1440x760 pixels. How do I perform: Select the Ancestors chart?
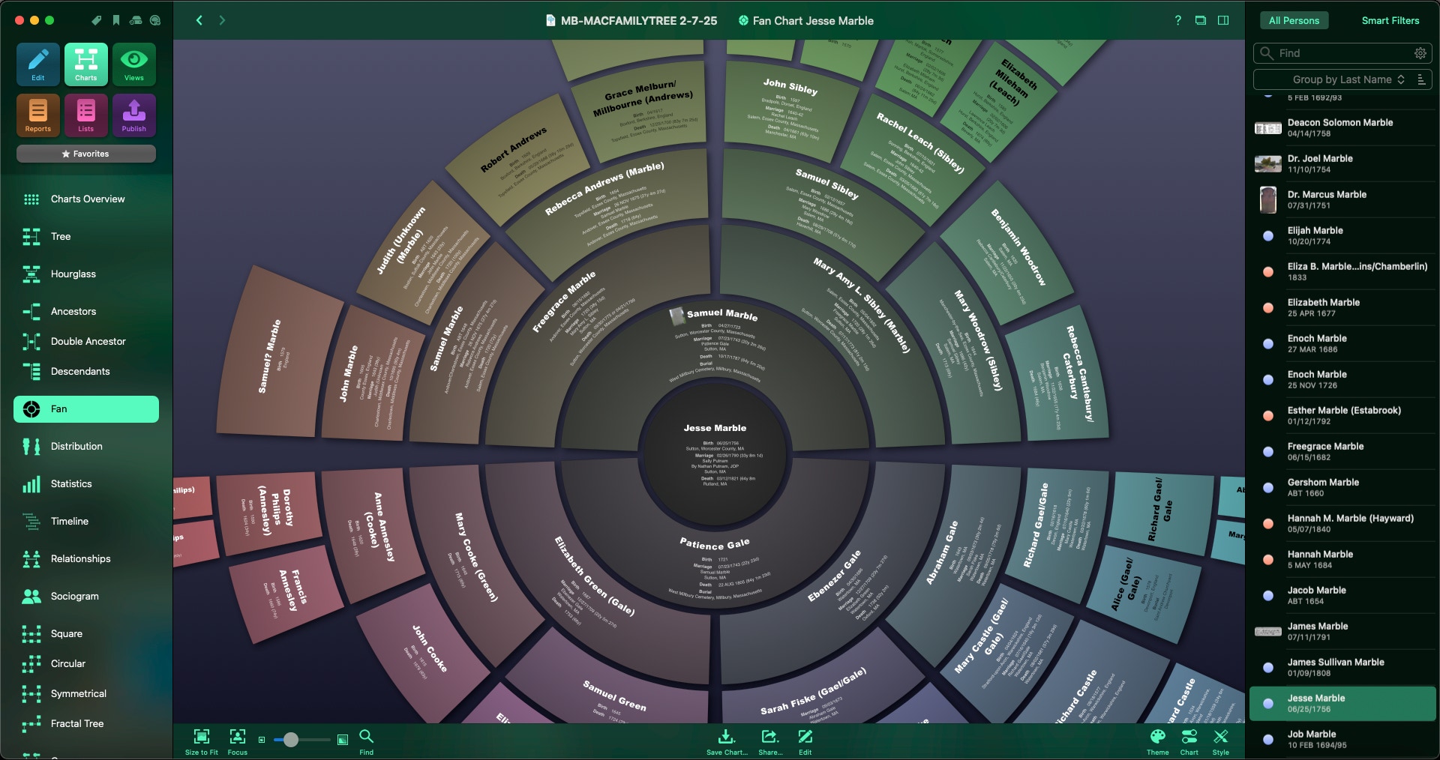[86, 312]
